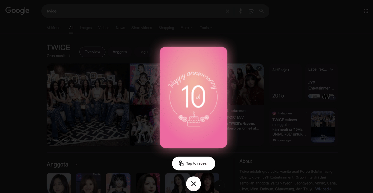Switch to the Images tab
Viewport: 373px width, 193px height.
(85, 28)
